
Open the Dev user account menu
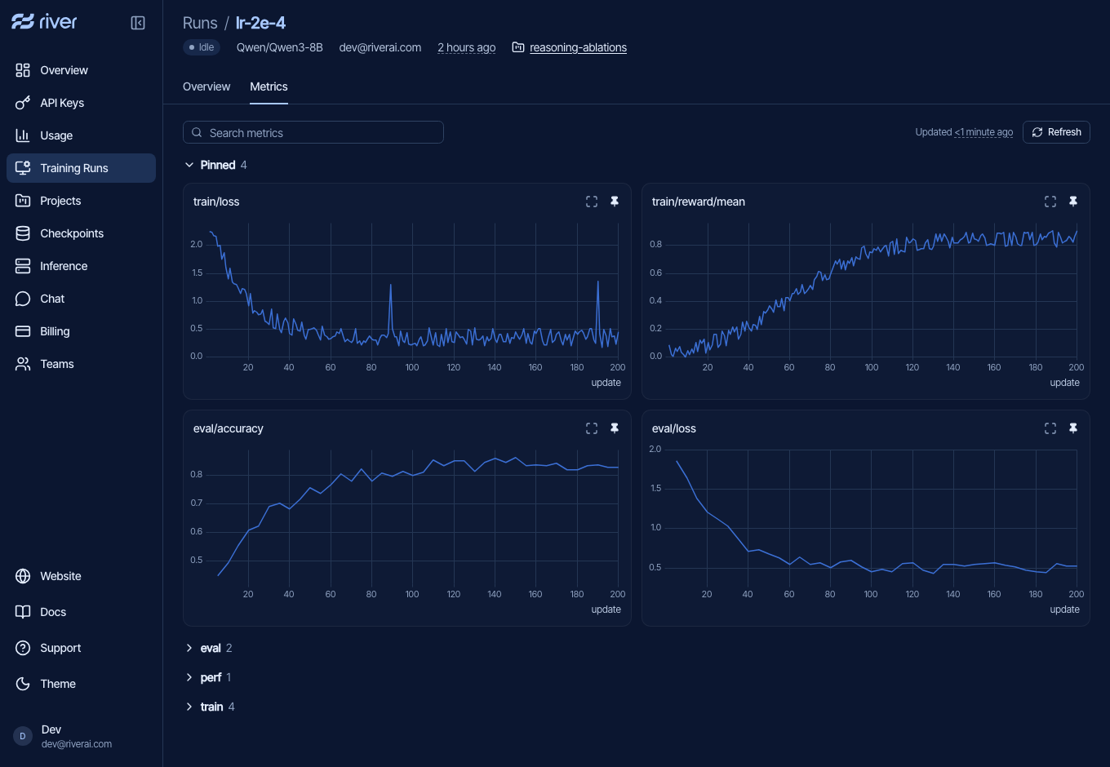pos(81,736)
